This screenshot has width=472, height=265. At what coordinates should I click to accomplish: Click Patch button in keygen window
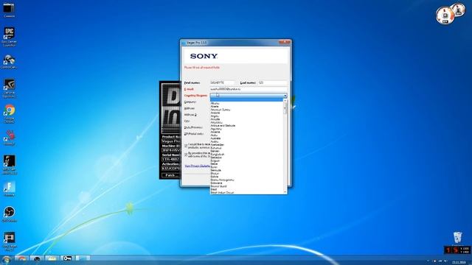[170, 175]
